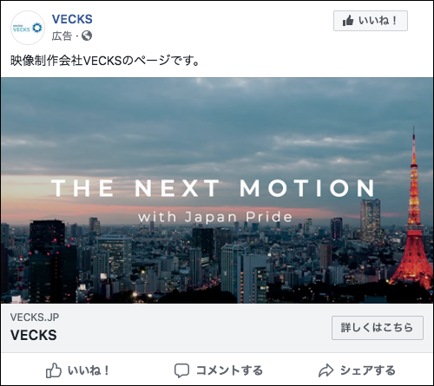Screen dimensions: 434x386
Task: Click the outlined thumbs-up icon below the ad
Action: (x=54, y=370)
